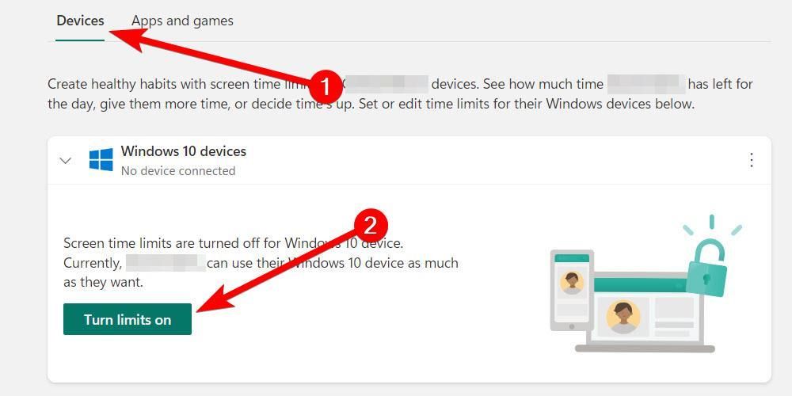Click the teal padlock illustration icon

click(706, 268)
